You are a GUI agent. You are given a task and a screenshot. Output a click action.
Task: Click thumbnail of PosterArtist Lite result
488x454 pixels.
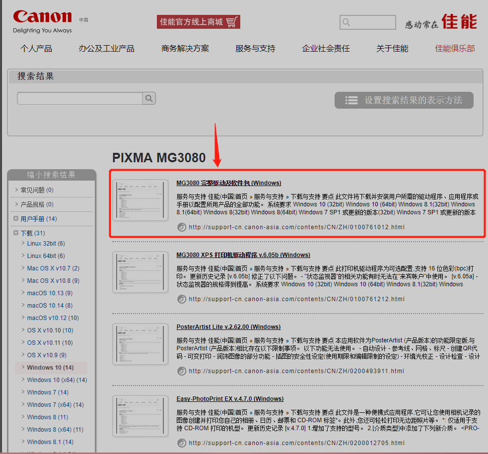(140, 344)
